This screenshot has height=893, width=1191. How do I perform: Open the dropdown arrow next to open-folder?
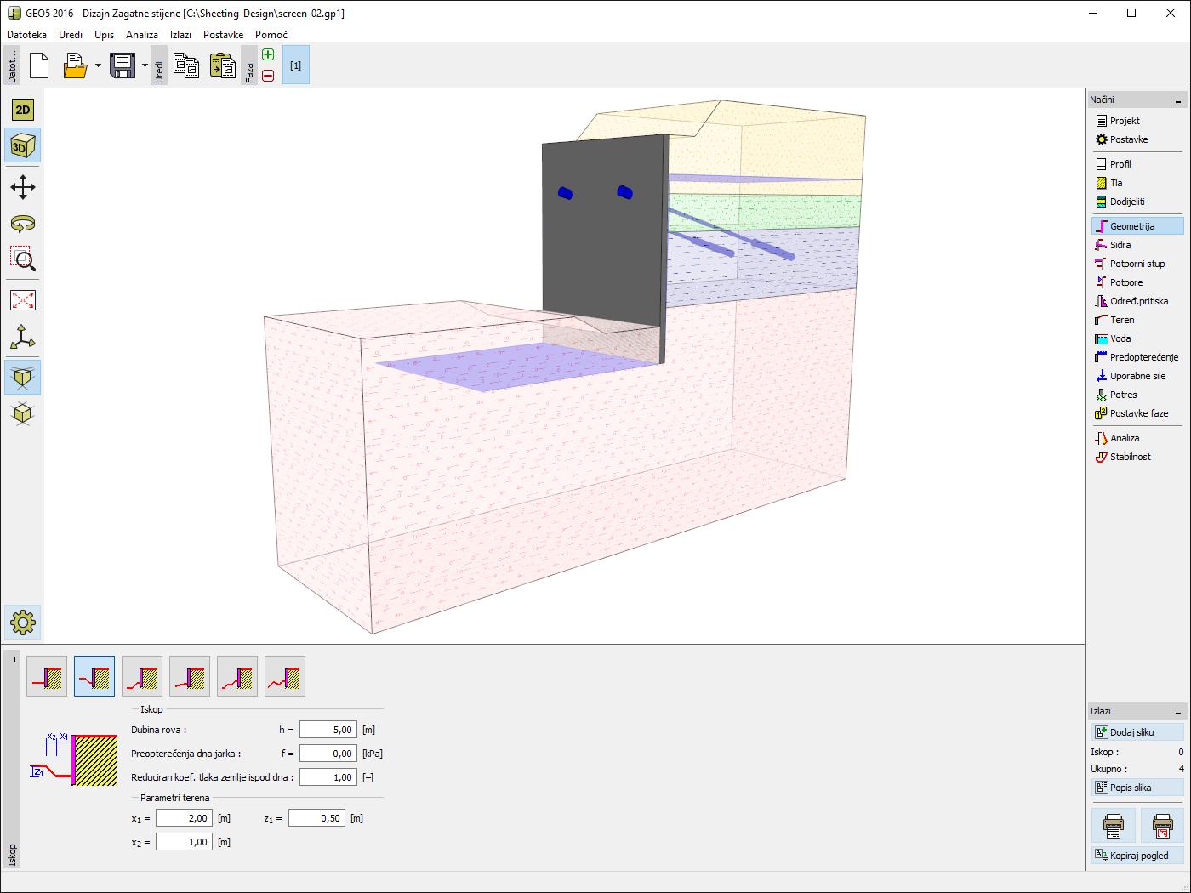click(98, 65)
